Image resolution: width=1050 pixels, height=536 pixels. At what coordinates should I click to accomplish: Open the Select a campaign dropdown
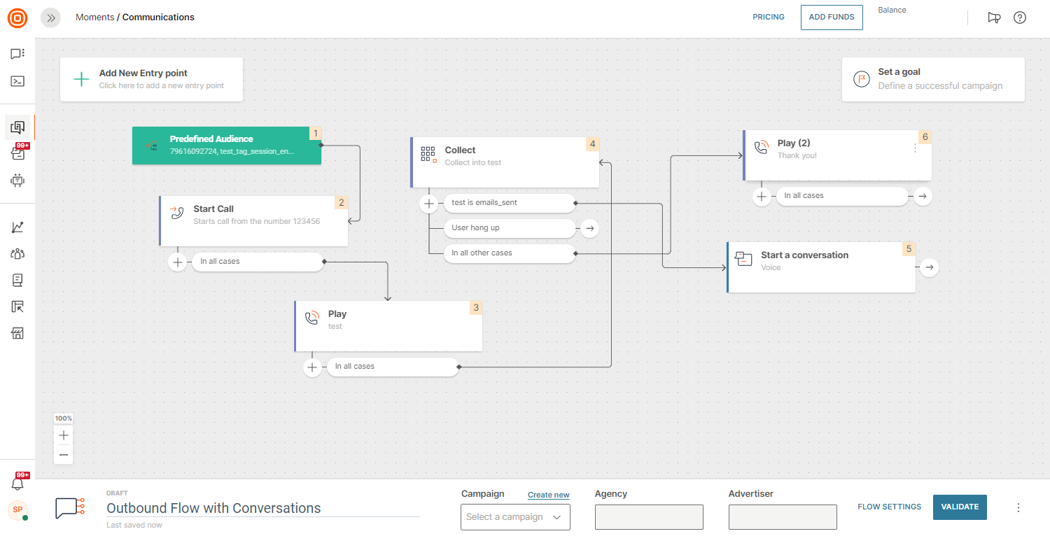tap(515, 517)
